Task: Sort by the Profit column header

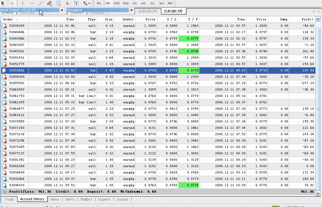Action: (302, 19)
